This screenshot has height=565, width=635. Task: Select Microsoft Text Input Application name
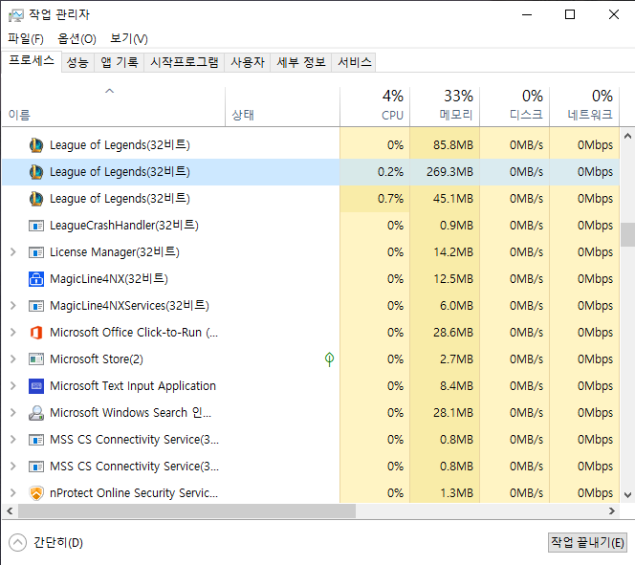pyautogui.click(x=133, y=385)
